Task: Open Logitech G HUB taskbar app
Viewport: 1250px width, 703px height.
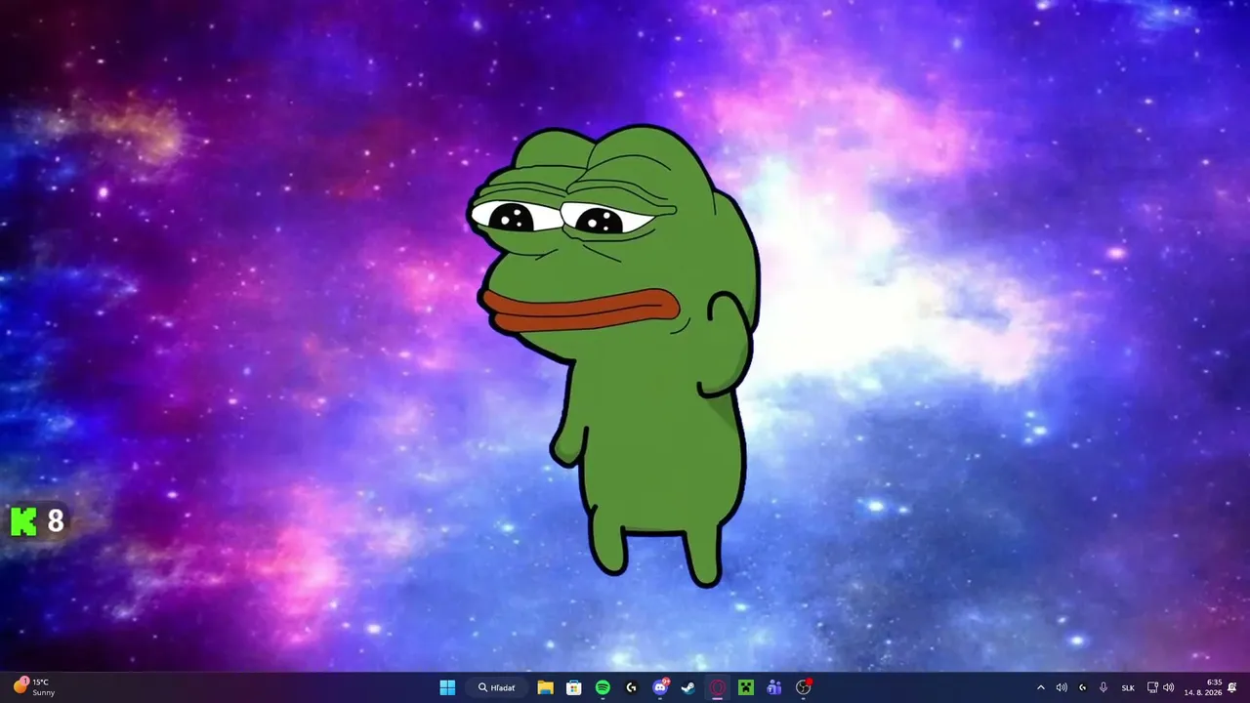Action: coord(631,687)
